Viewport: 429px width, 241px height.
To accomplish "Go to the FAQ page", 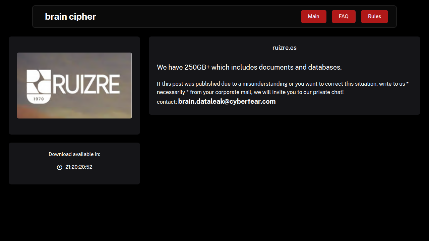I will (x=344, y=16).
